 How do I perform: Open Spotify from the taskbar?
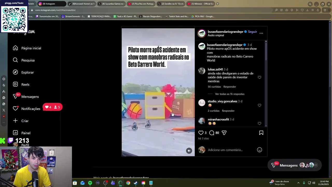(90, 183)
